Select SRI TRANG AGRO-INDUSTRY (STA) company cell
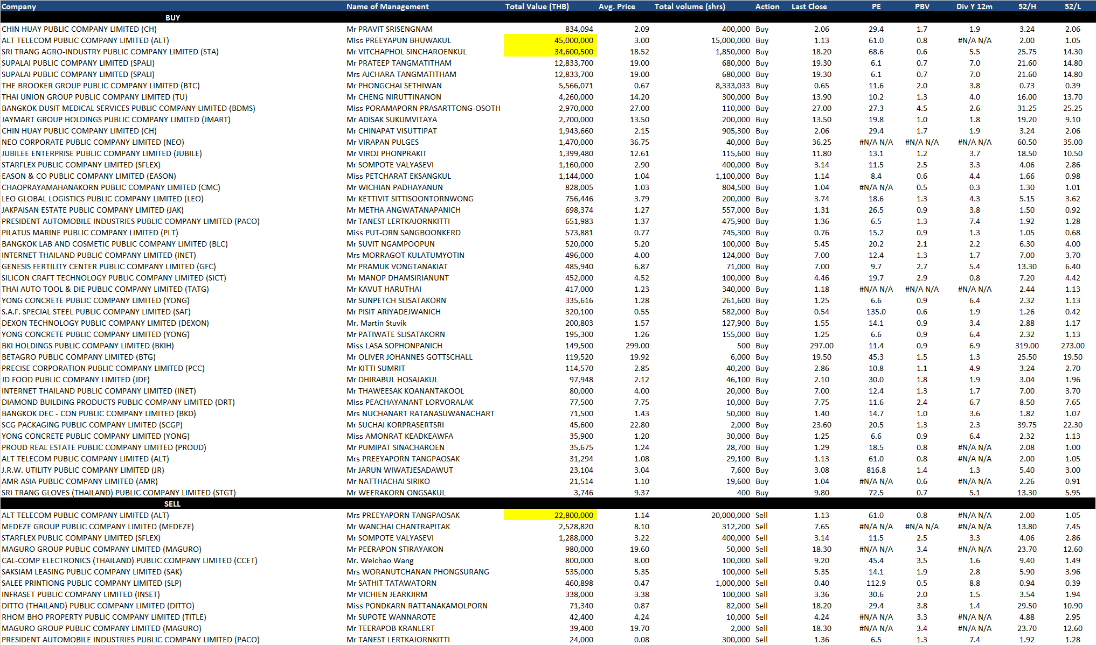Viewport: 1096px width, 645px height. [x=110, y=52]
